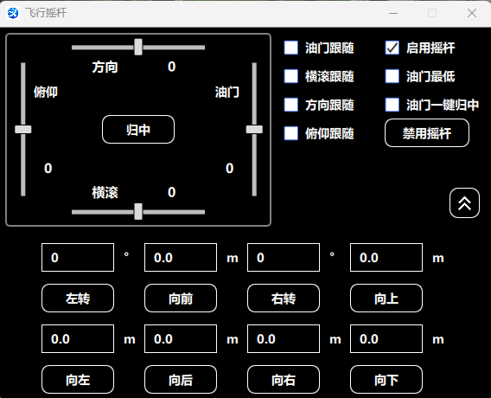
Task: Enable the 油门跟随 checkbox
Action: pyautogui.click(x=291, y=48)
